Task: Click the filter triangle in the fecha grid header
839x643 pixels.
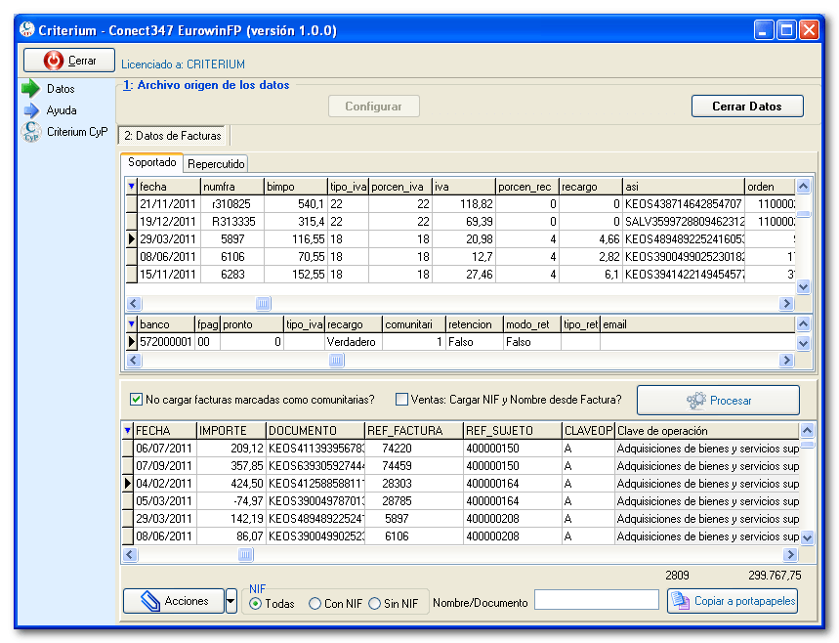Action: 132,187
